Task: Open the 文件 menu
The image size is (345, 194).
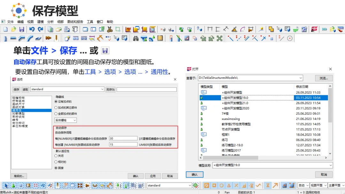Action: pyautogui.click(x=10, y=22)
